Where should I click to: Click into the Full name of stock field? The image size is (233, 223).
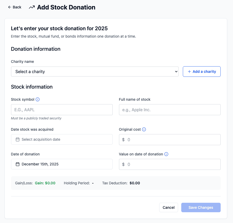coord(170,110)
